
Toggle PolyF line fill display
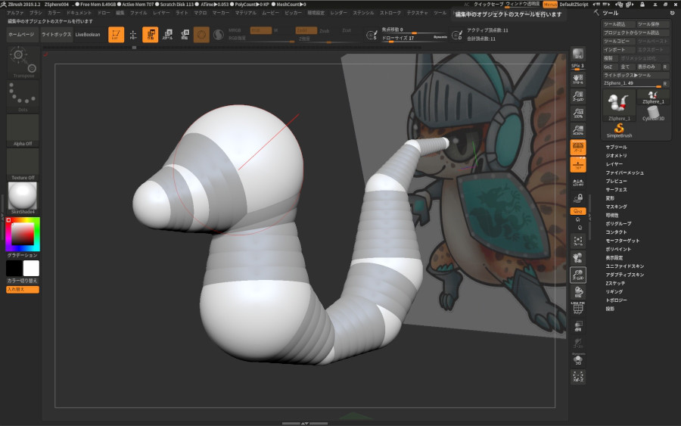click(578, 308)
